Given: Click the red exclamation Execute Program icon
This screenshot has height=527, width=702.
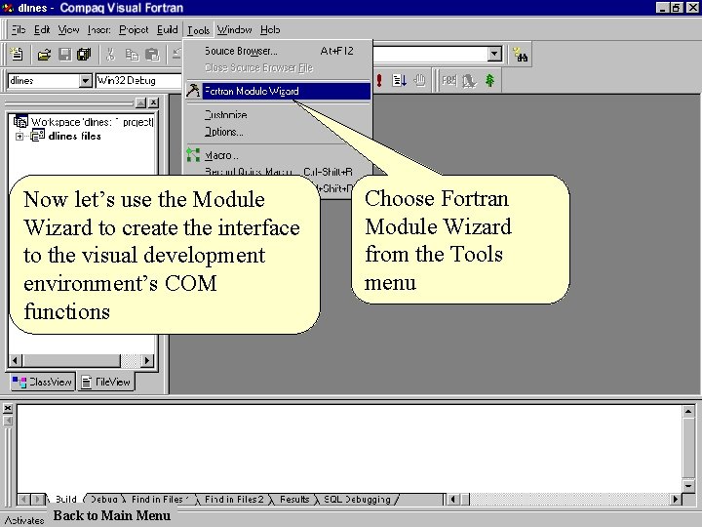Looking at the screenshot, I should click(379, 81).
